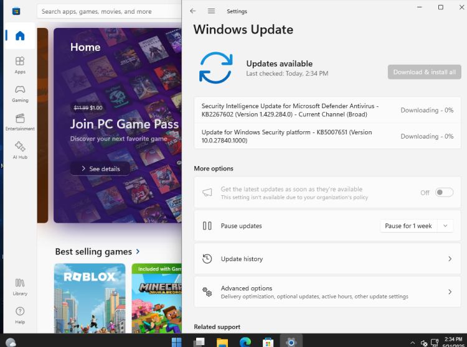Open AI Hub in Microsoft Store
The width and height of the screenshot is (467, 347).
point(20,150)
